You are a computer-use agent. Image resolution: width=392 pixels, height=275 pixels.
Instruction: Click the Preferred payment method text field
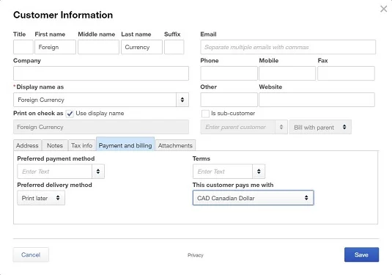point(55,172)
